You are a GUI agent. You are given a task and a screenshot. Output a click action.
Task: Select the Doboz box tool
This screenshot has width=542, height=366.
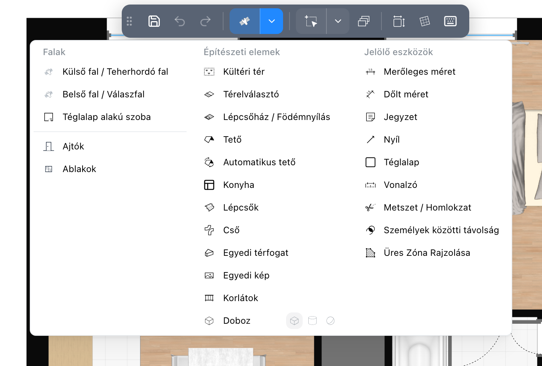point(237,321)
